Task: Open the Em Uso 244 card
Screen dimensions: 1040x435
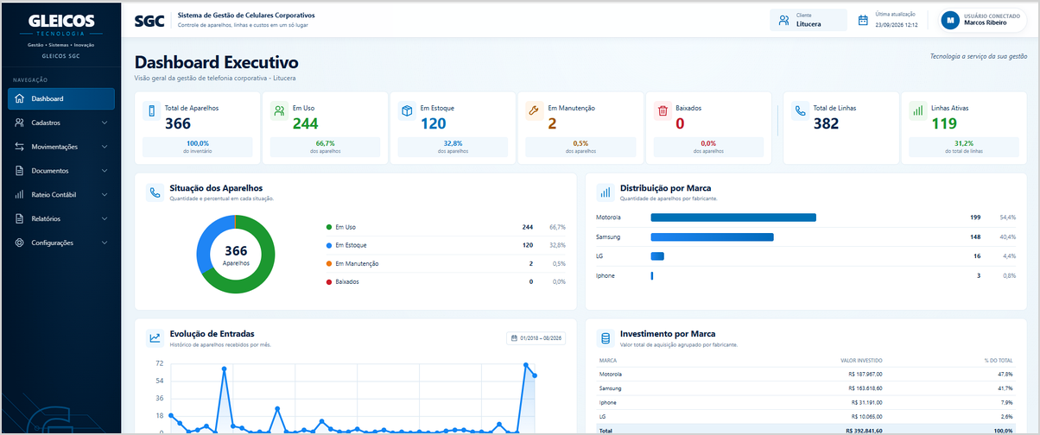Action: point(325,128)
